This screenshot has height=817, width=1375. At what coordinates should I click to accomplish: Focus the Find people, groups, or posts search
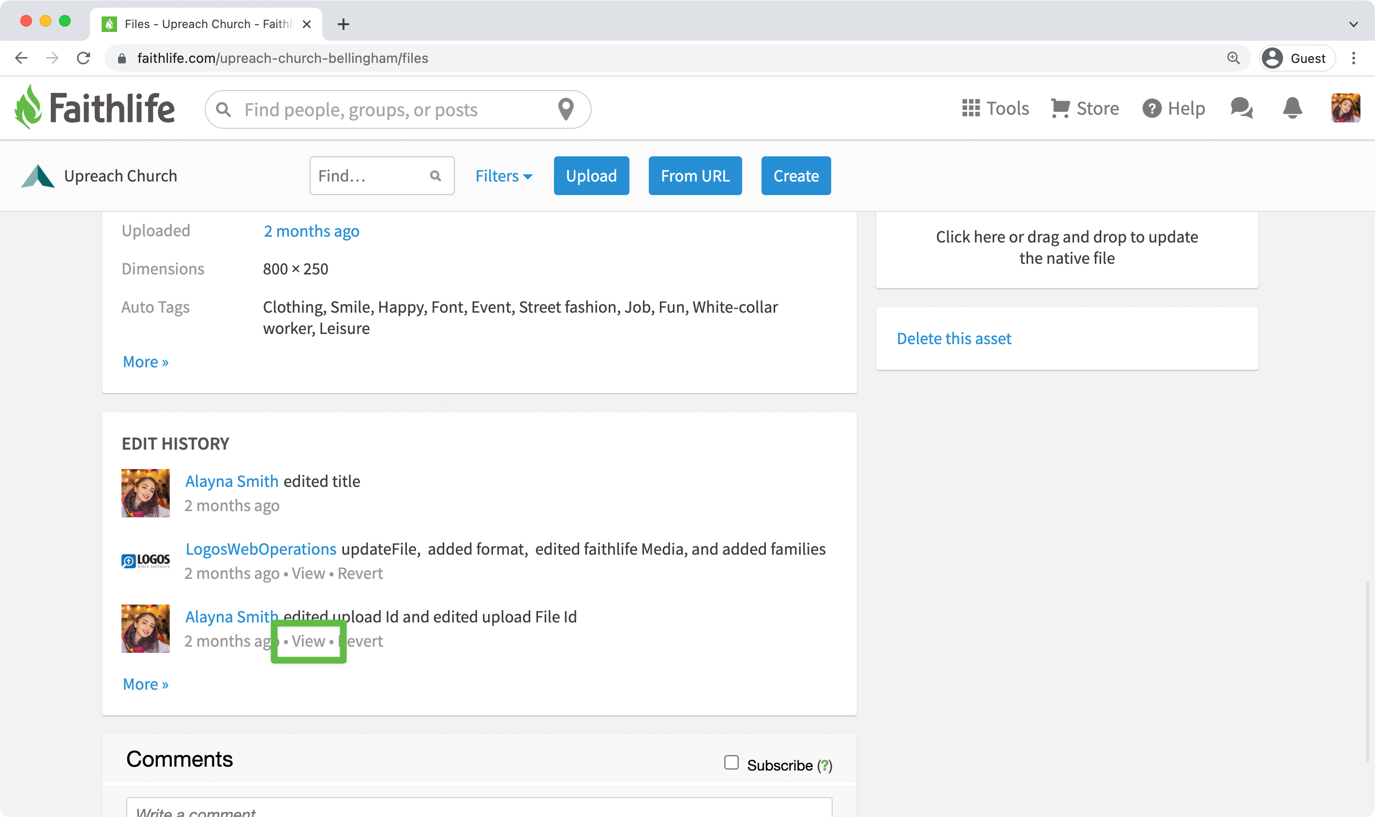tap(398, 109)
